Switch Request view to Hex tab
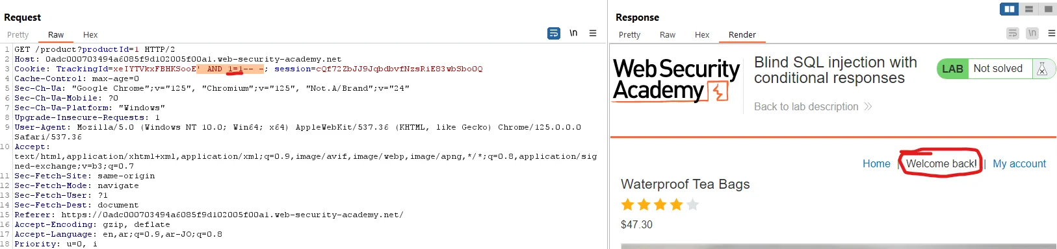 pos(90,34)
